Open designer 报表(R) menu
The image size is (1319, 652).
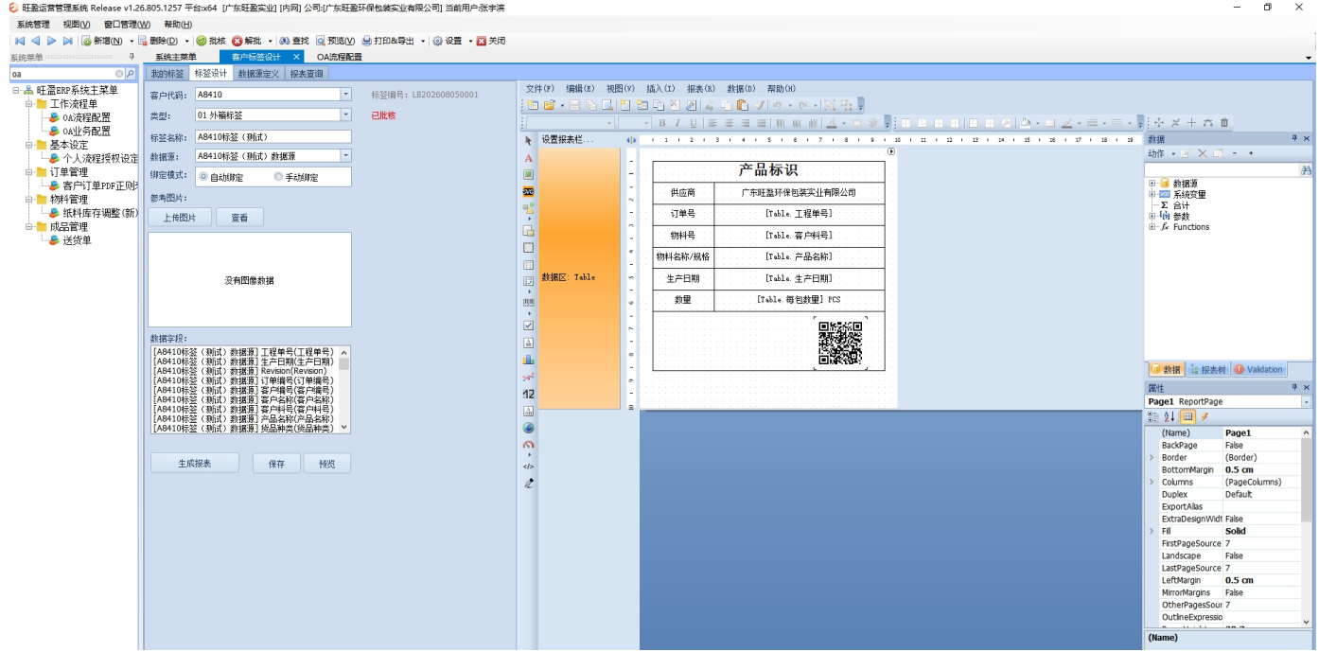click(700, 89)
